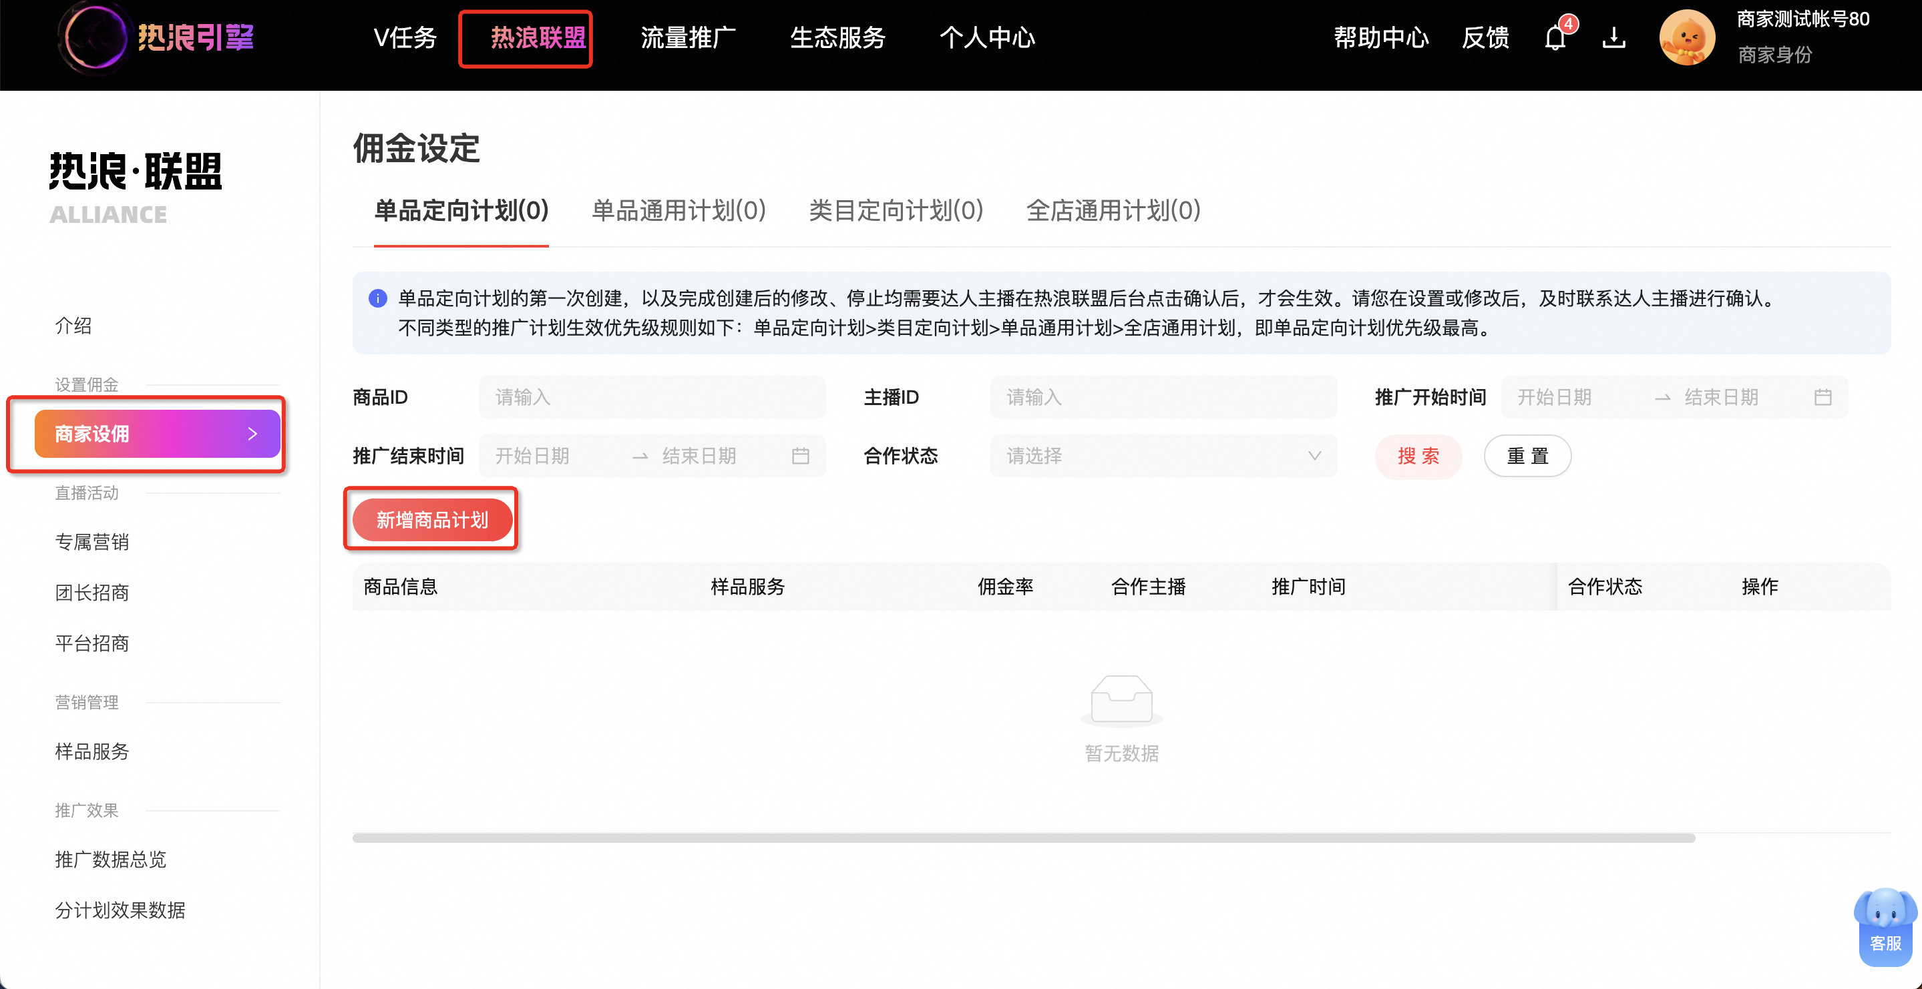Click the 样品服务 column header

pyautogui.click(x=747, y=587)
